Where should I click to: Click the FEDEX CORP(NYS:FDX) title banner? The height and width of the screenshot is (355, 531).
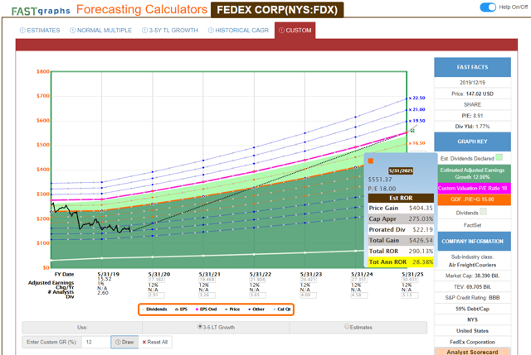pyautogui.click(x=277, y=10)
